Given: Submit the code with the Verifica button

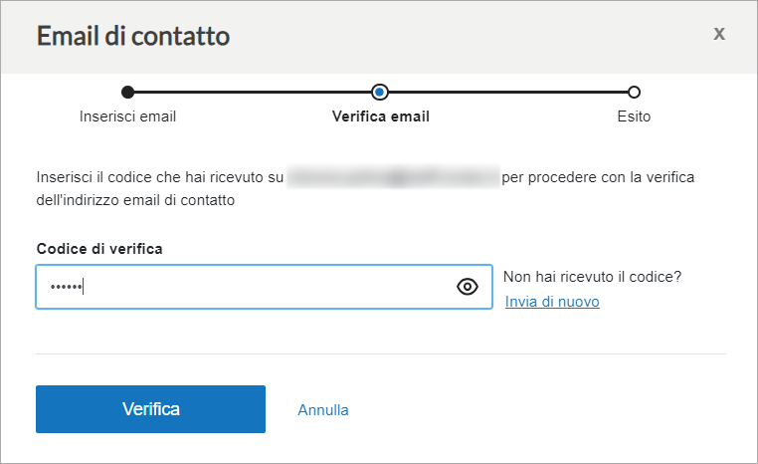Looking at the screenshot, I should (150, 409).
